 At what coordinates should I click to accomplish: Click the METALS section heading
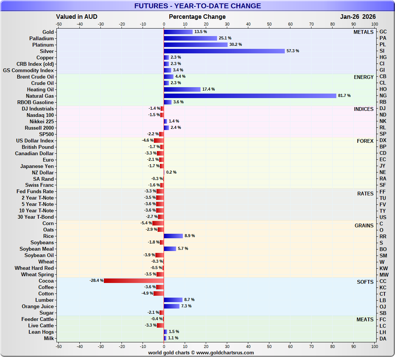tap(363, 32)
